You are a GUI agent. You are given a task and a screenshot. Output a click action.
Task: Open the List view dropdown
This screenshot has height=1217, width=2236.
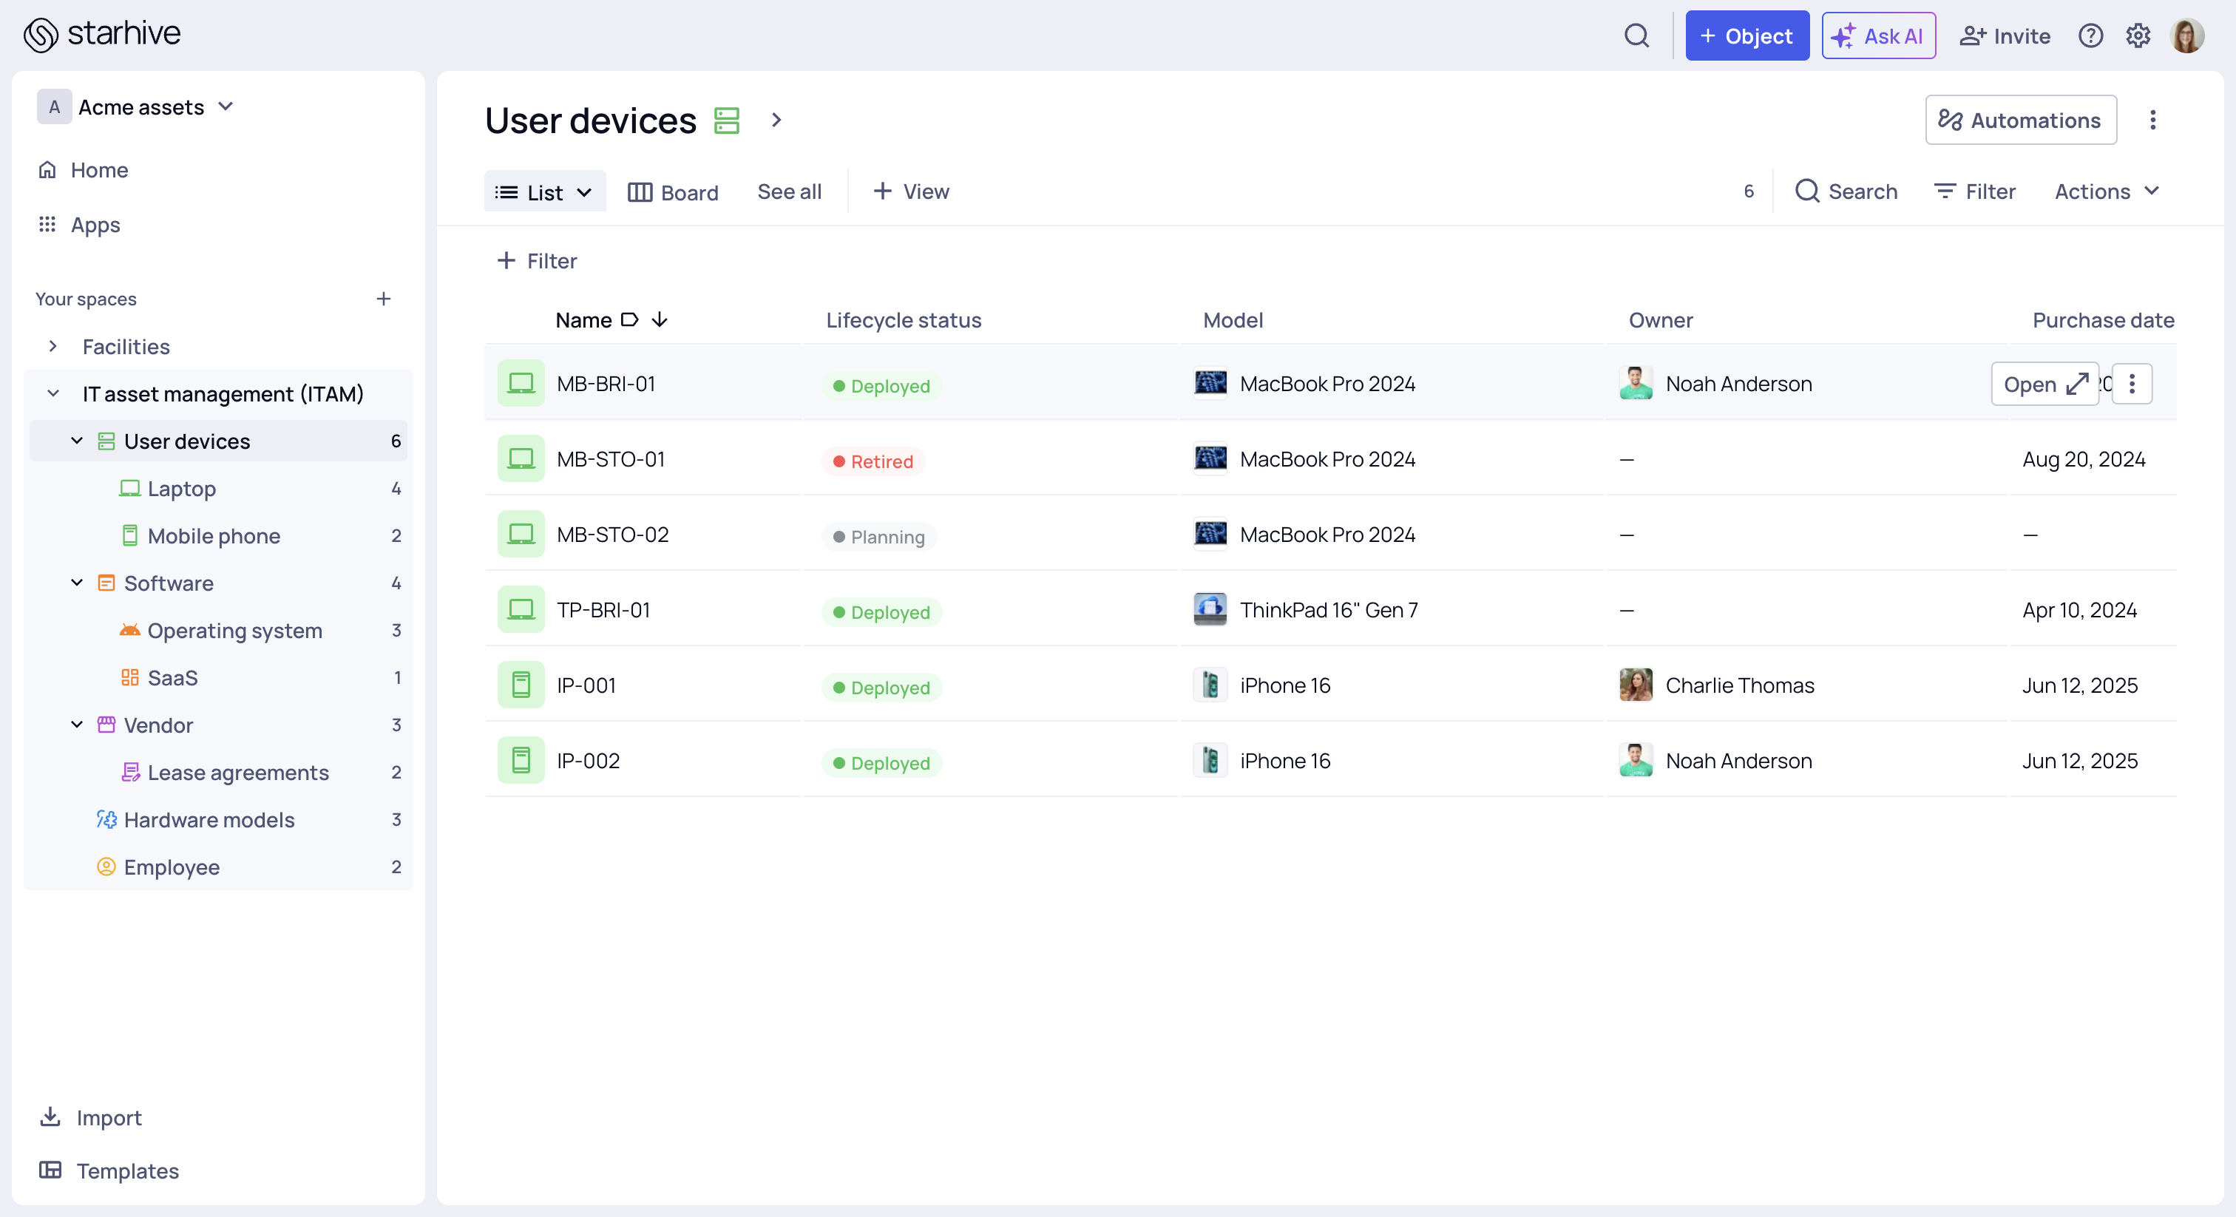pyautogui.click(x=544, y=191)
